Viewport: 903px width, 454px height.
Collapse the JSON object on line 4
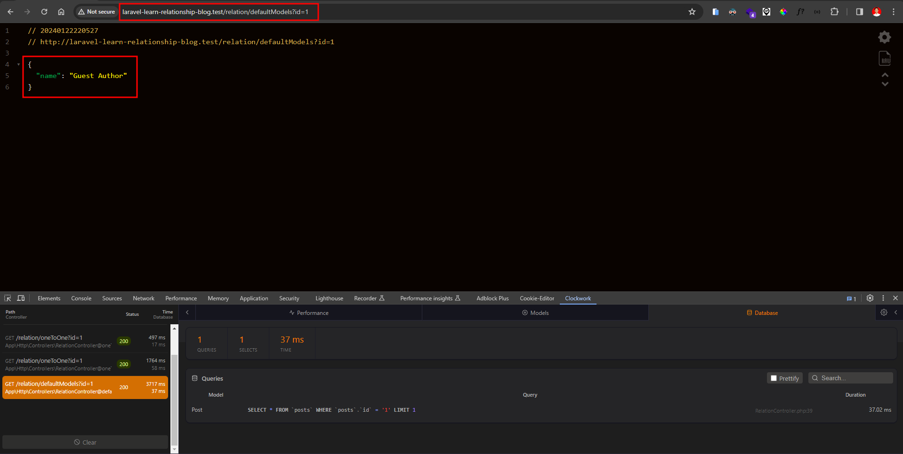pos(18,64)
